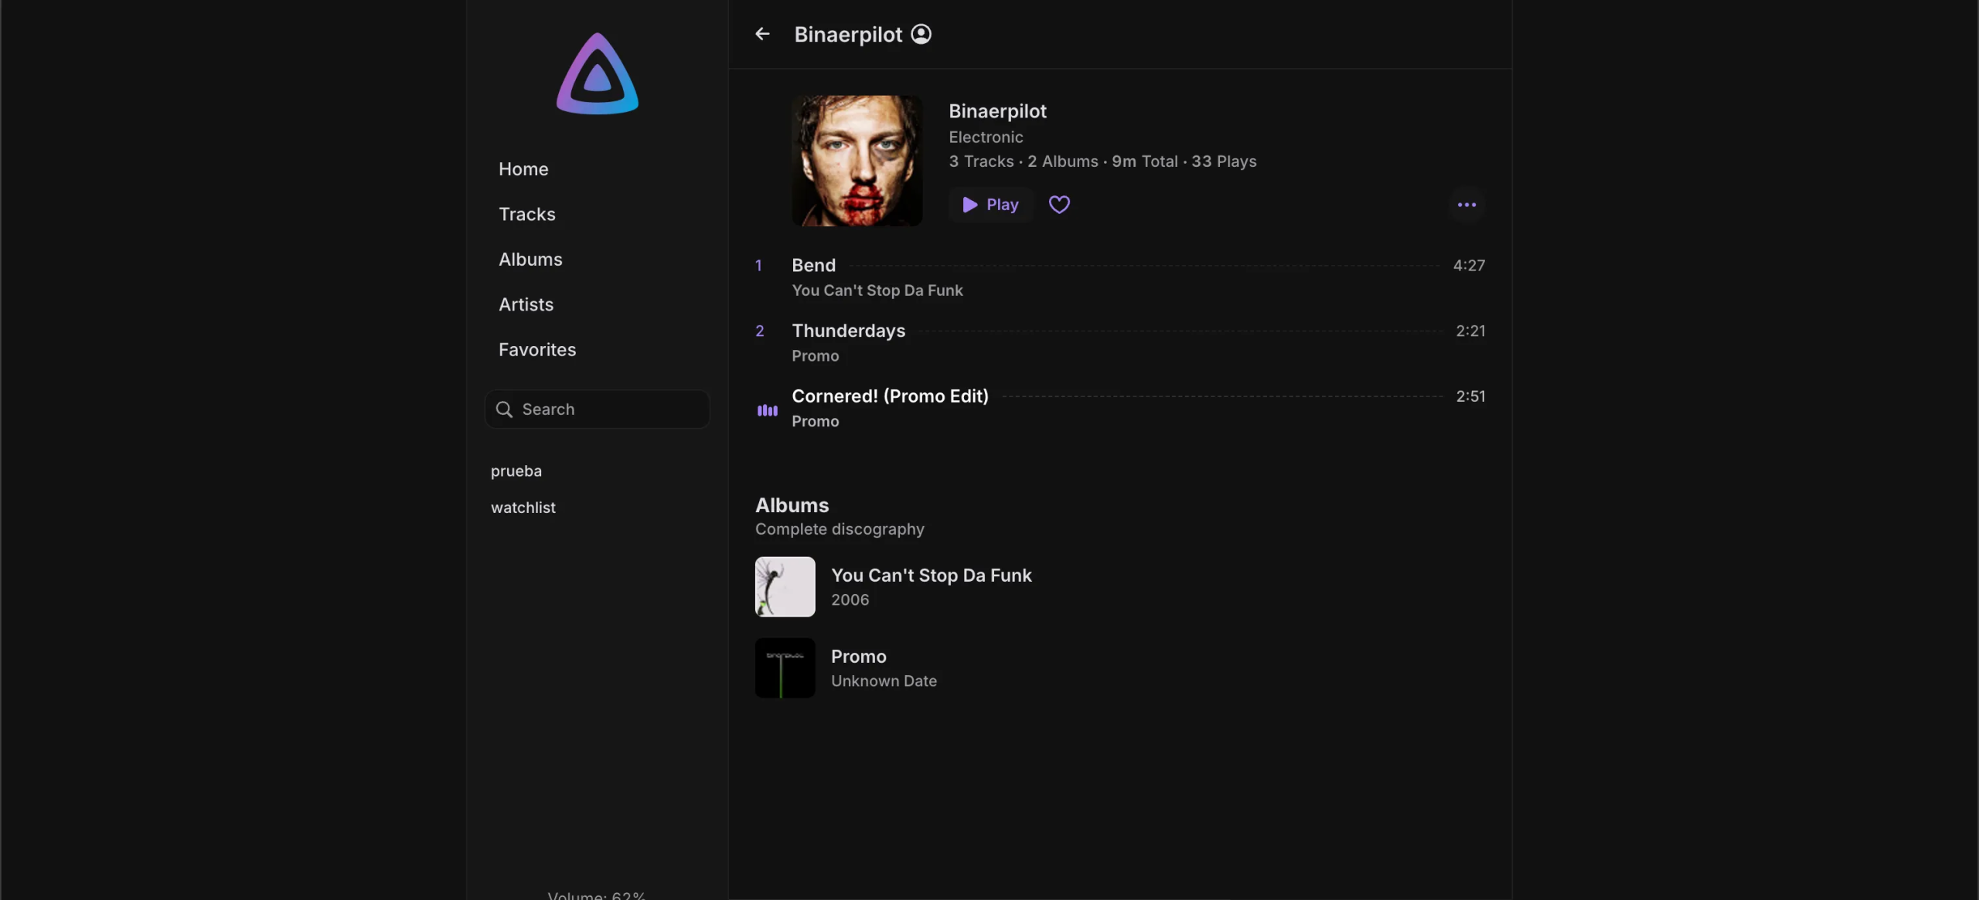
Task: Open Home in the sidebar
Action: 523,169
